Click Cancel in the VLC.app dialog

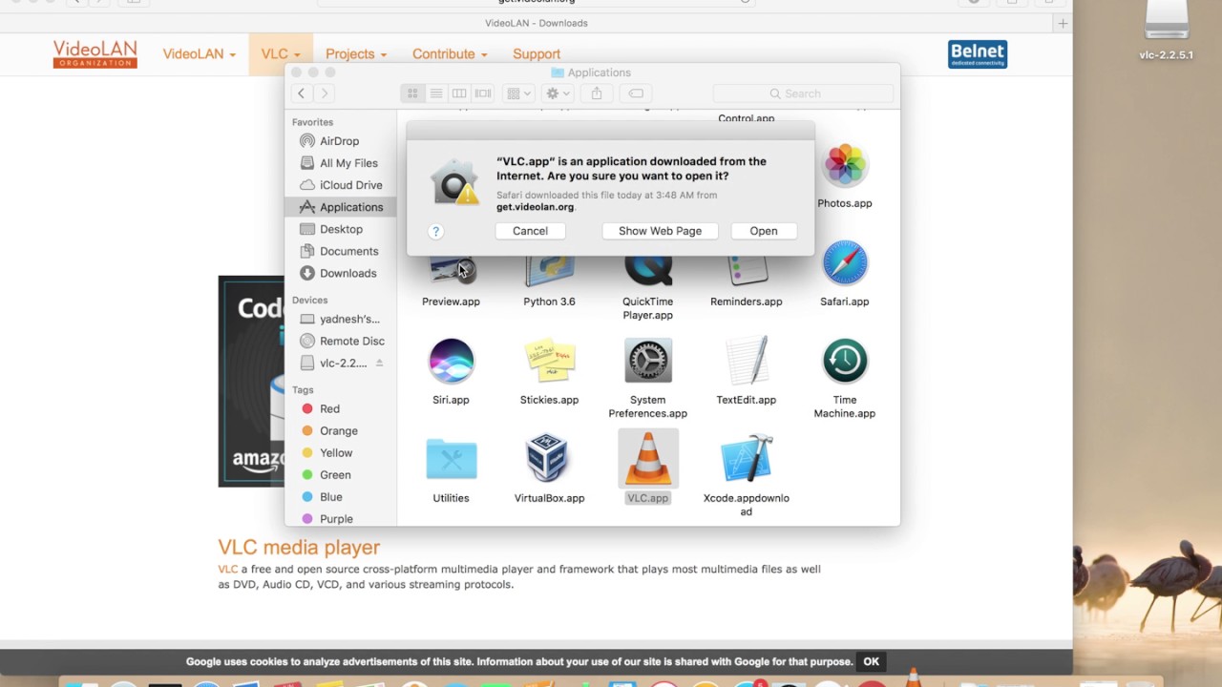pyautogui.click(x=530, y=231)
